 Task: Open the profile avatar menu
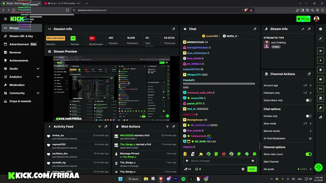[316, 19]
